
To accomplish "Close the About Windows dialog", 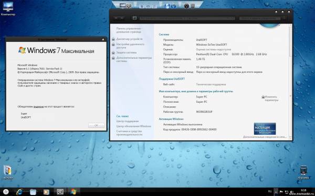I will [x=103, y=39].
